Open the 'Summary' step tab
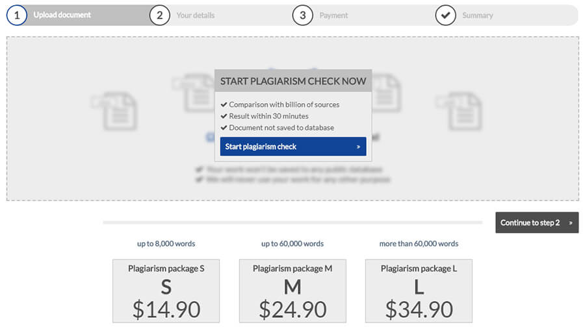Viewport: 585px width, 327px height. (x=477, y=15)
